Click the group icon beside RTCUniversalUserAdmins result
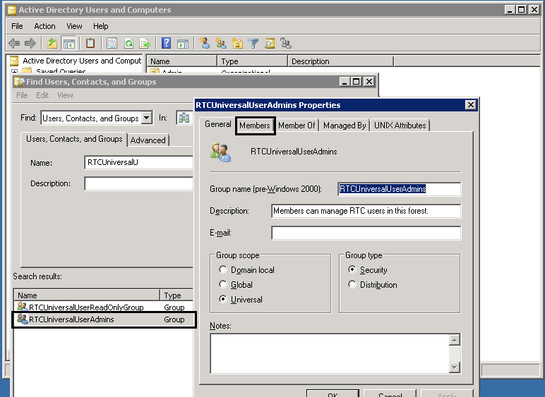 (23, 319)
